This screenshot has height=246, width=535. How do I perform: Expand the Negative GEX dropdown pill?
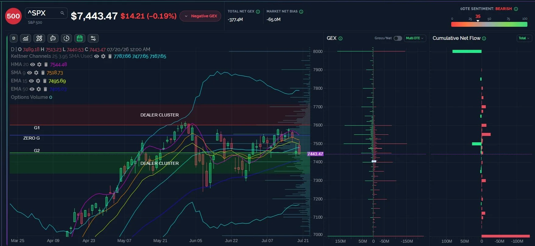click(x=200, y=16)
